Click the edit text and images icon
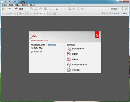Screen dimensions: 130x102 point(46,9)
